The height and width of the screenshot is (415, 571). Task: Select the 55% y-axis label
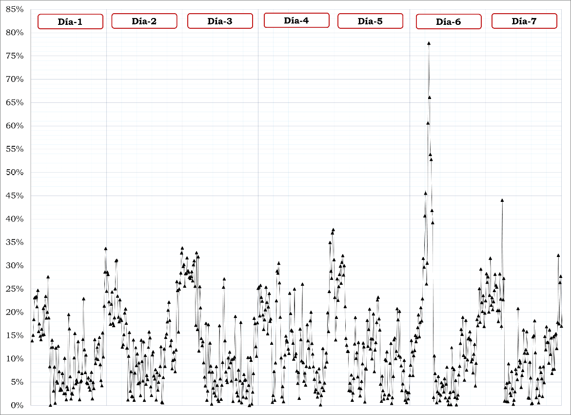15,149
